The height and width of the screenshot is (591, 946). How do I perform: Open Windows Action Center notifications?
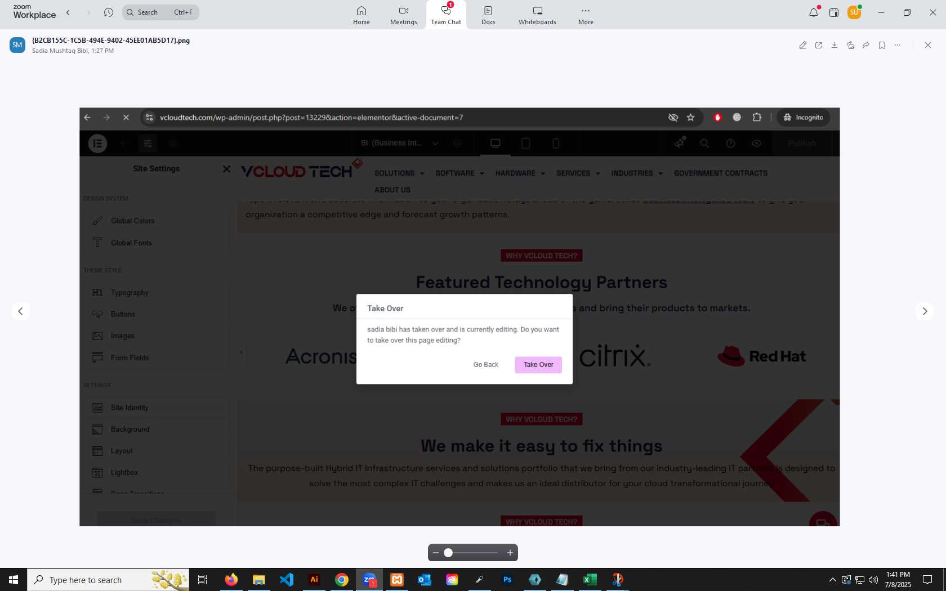927,580
